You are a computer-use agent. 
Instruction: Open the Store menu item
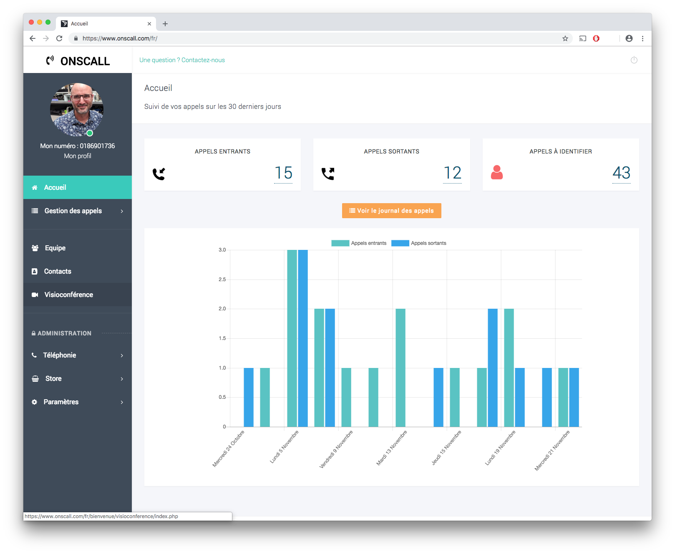[x=78, y=379]
